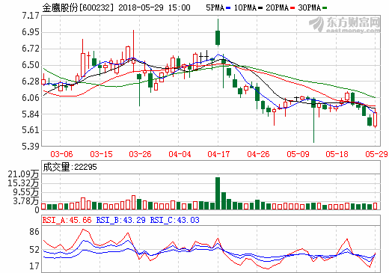Click the RSI_A:45.66 indicator label
Screen dimensions: 389x273
pos(67,220)
